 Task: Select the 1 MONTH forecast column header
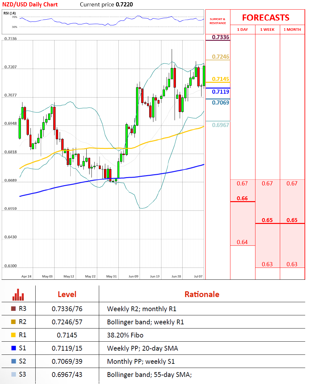click(292, 30)
